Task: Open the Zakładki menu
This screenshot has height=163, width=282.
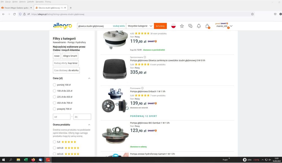Action: (30, 2)
